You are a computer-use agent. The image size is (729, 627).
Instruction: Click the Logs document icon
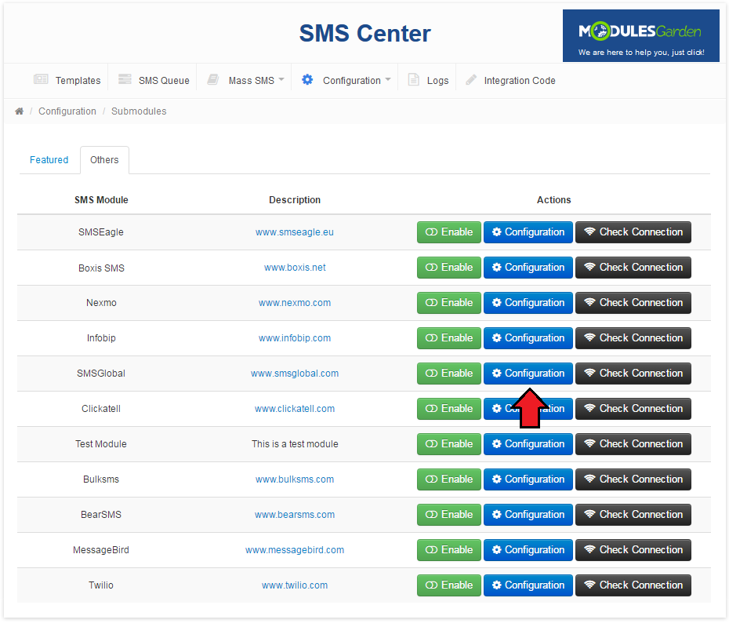413,79
